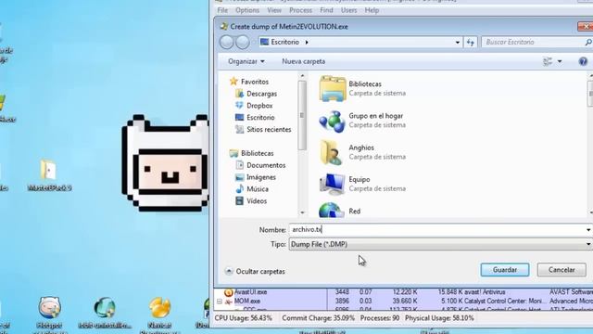Viewport: 593px width, 334px height.
Task: Click Ocultar carpetas to hide folders
Action: (255, 272)
